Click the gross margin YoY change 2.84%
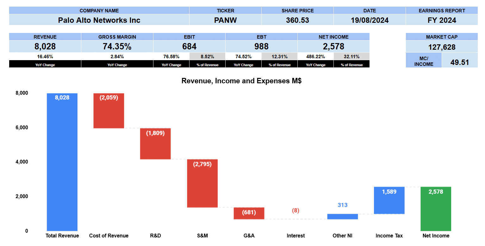The width and height of the screenshot is (485, 246). click(117, 57)
